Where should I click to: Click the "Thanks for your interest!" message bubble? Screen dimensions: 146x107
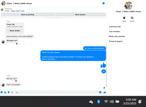coord(73,56)
